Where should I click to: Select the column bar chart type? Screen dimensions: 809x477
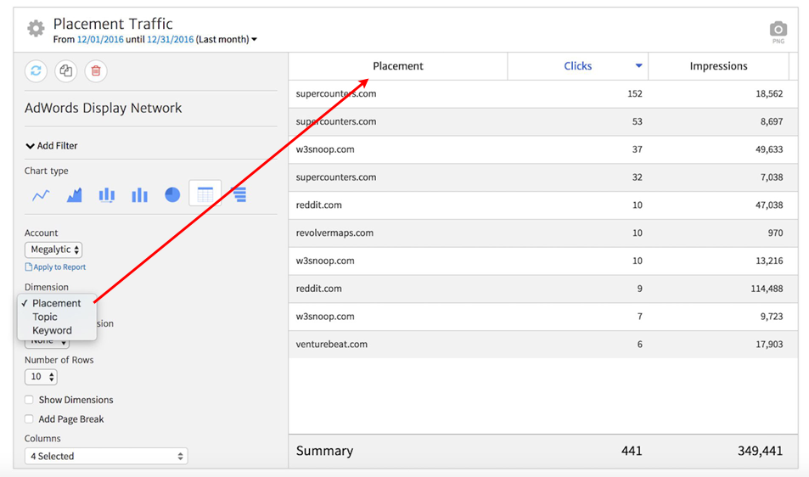click(x=139, y=195)
